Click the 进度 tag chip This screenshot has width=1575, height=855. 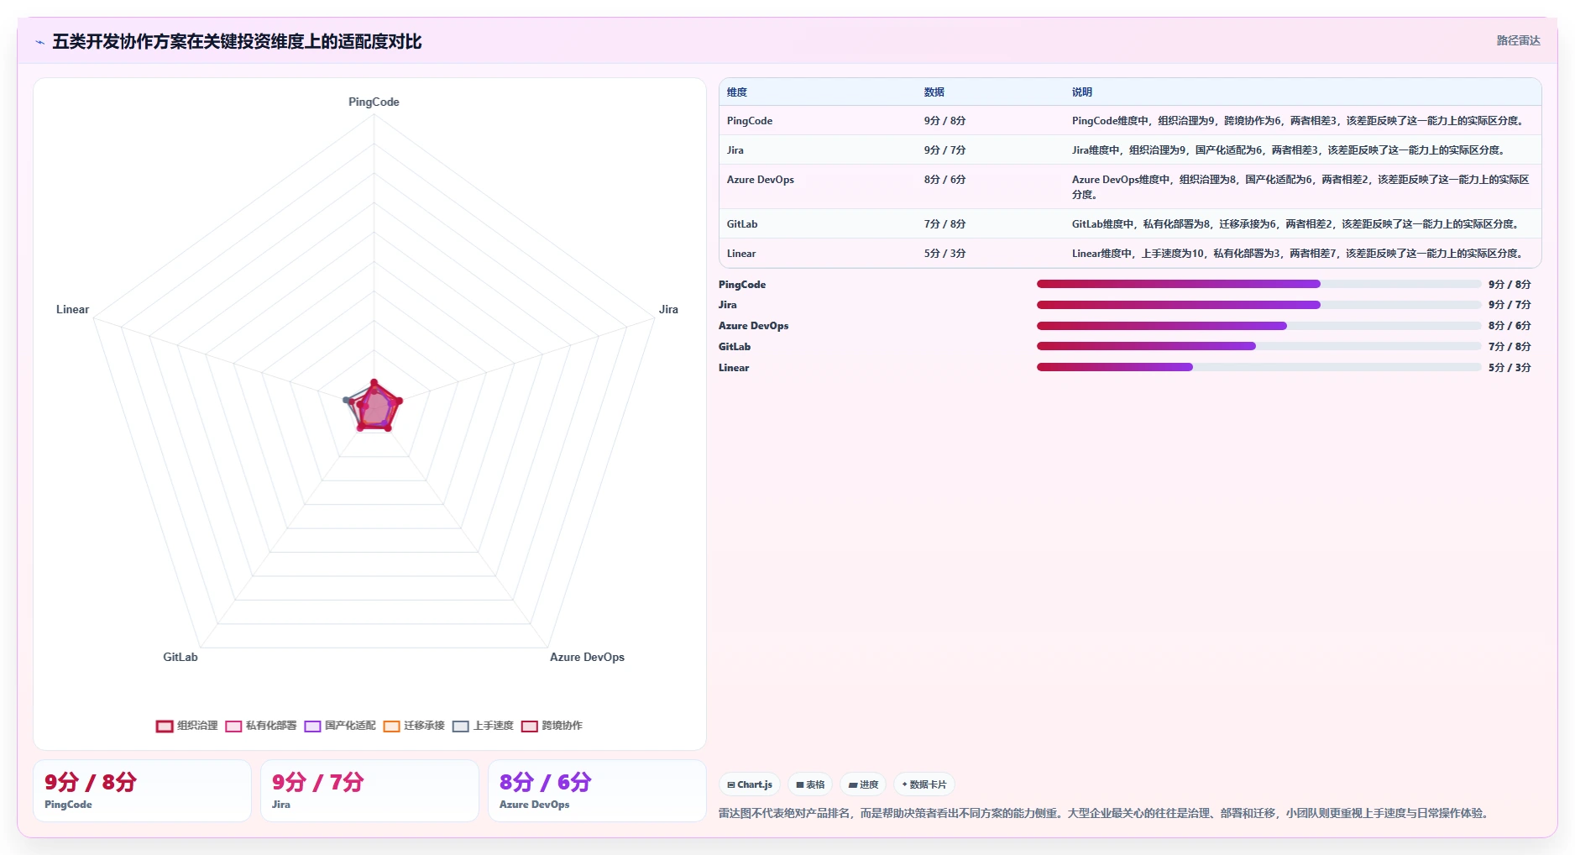pos(863,784)
